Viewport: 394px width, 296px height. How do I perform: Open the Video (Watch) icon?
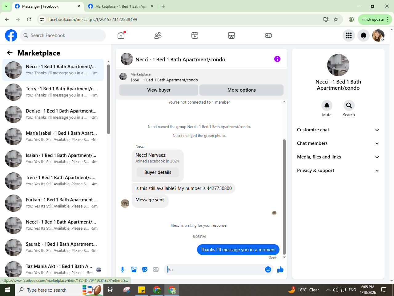pyautogui.click(x=195, y=35)
